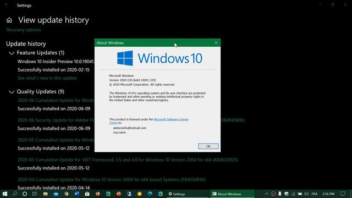Launch File Explorer from taskbar
Image resolution: width=352 pixels, height=198 pixels.
[x=45, y=194]
